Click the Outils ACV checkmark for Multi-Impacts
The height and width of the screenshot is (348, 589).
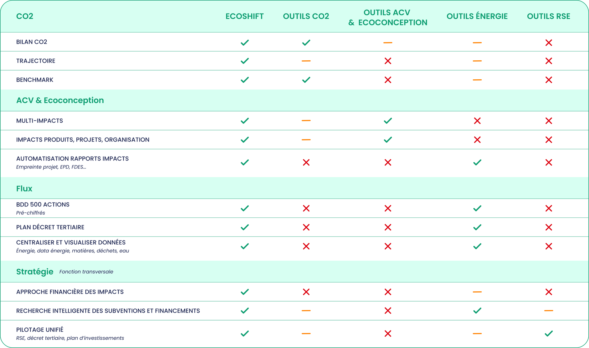pyautogui.click(x=388, y=121)
